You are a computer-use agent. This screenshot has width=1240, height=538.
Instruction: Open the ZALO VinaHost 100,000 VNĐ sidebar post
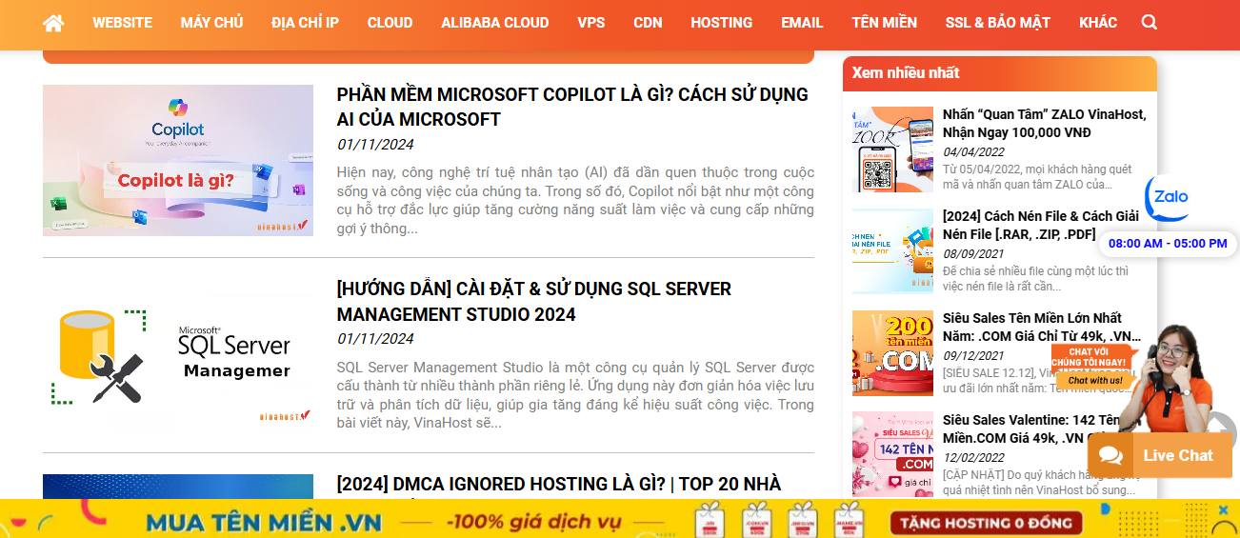(1045, 123)
